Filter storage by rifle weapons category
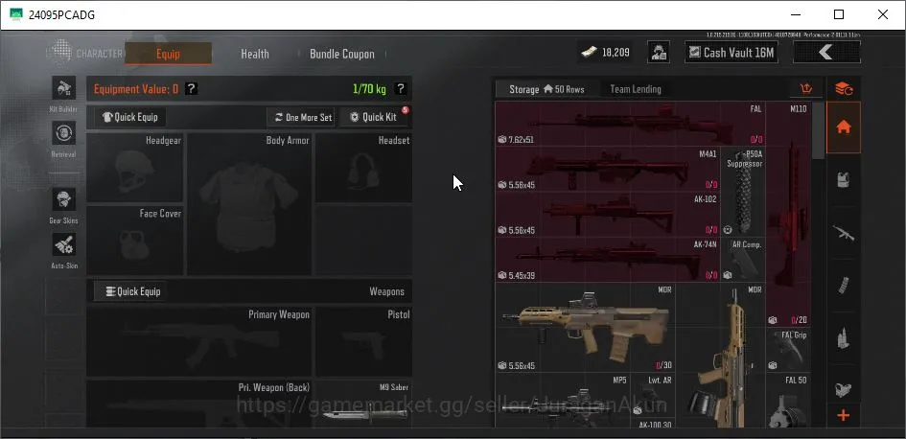906x439 pixels. [x=844, y=233]
